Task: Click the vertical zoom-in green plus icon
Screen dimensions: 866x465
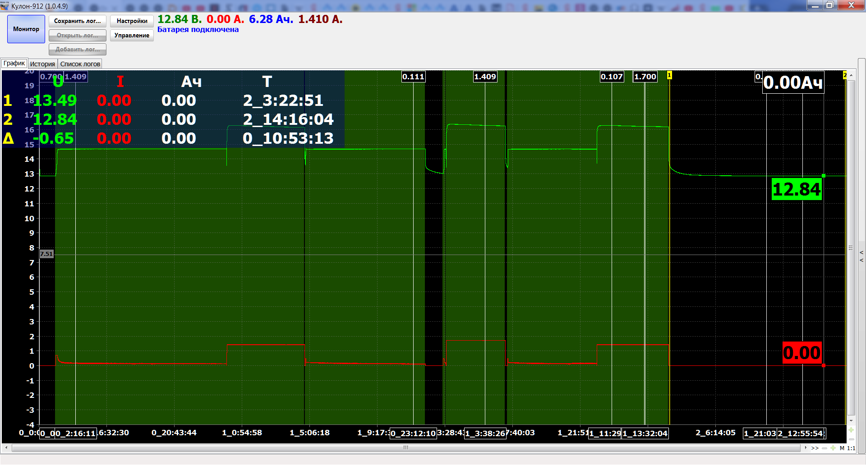Action: click(x=851, y=430)
